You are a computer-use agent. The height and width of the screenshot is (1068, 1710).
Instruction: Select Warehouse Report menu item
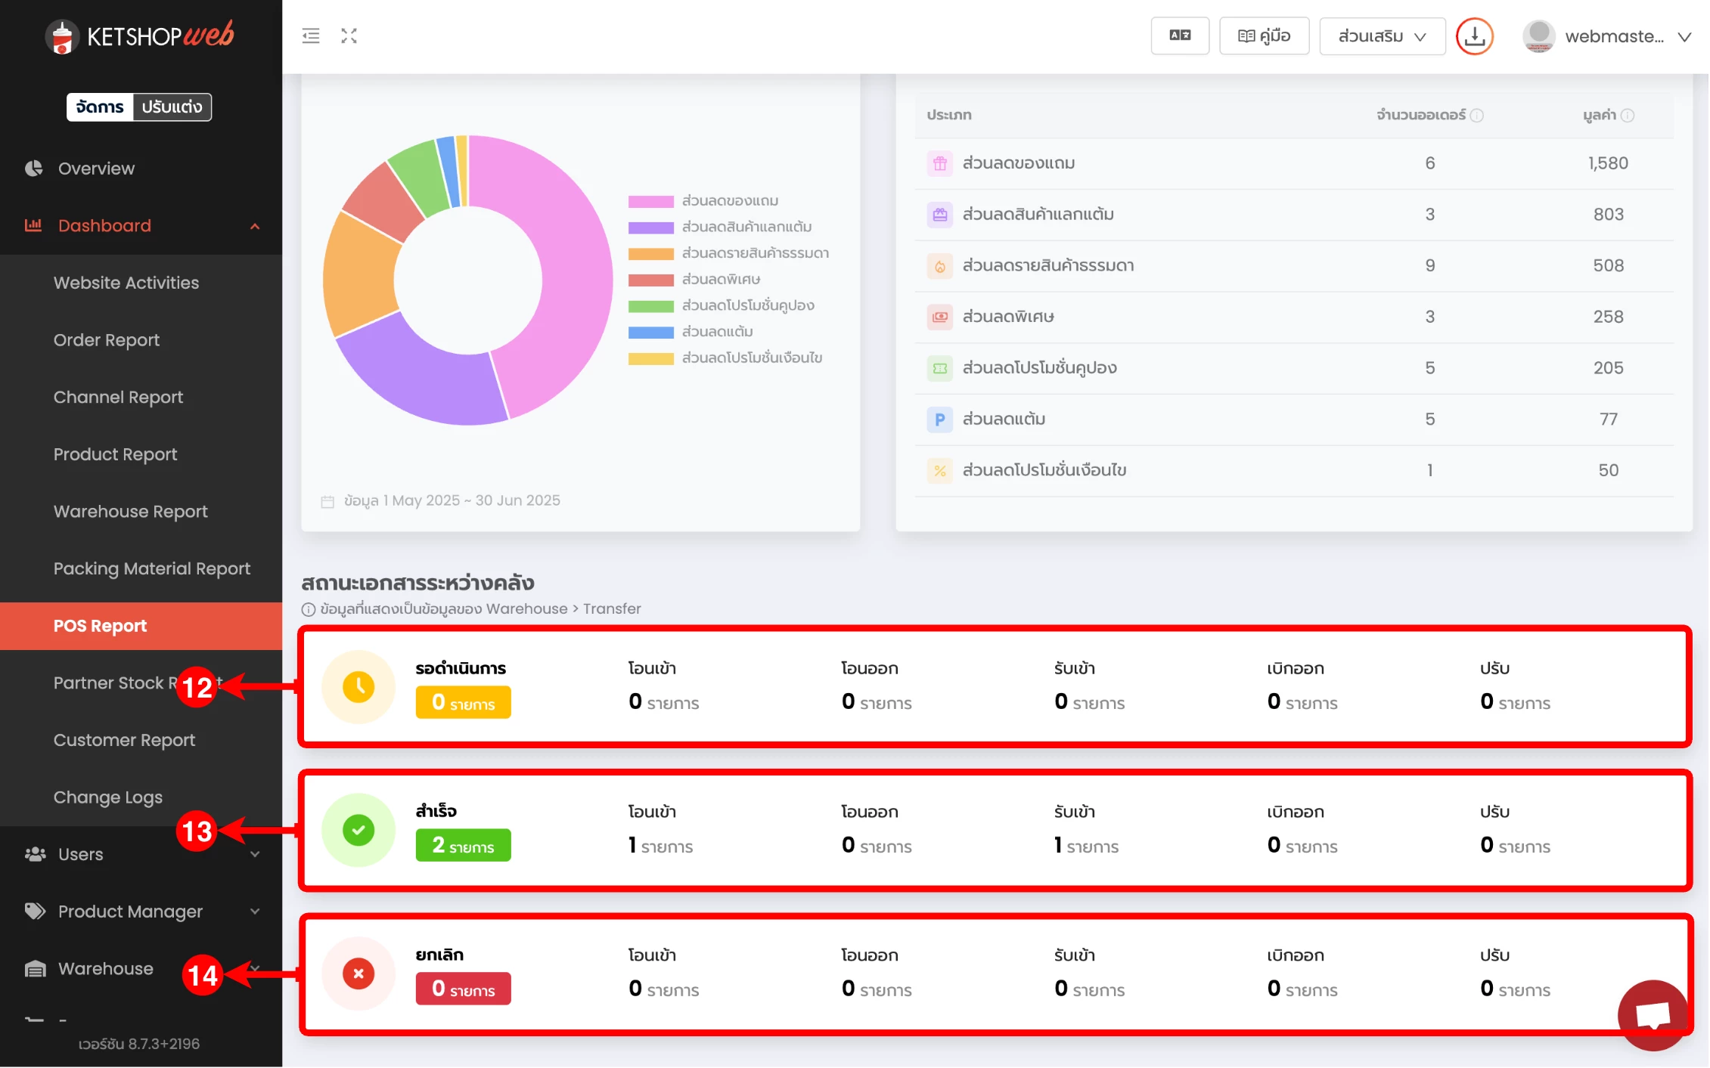pyautogui.click(x=130, y=512)
